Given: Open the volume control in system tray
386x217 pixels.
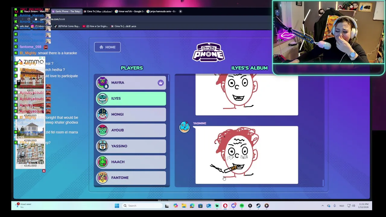Looking at the screenshot, I should point(353,206).
